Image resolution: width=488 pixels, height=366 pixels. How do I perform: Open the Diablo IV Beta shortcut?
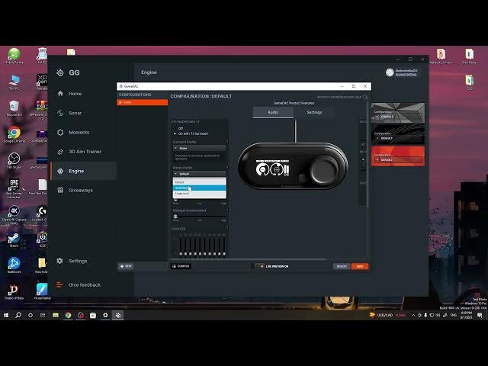tap(14, 291)
